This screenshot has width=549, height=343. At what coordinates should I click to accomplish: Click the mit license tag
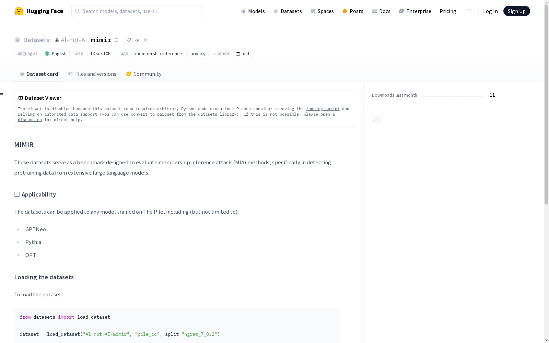pos(243,54)
